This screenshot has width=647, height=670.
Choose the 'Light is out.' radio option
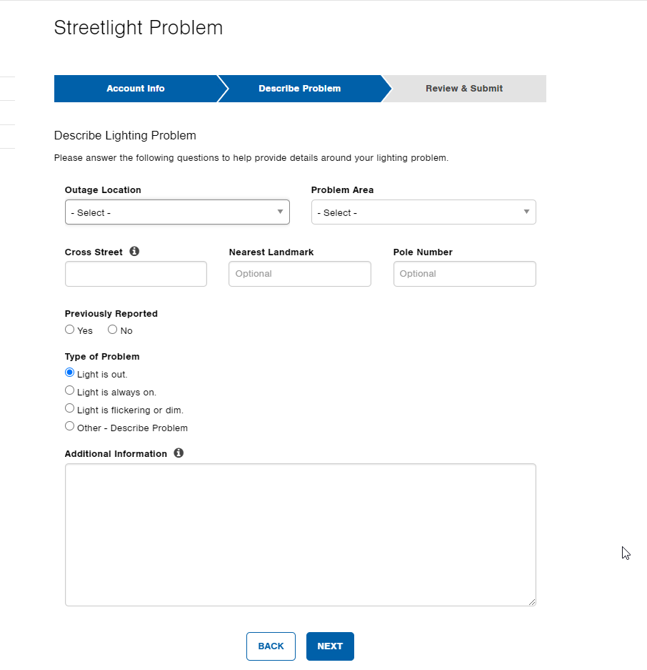[x=69, y=373]
